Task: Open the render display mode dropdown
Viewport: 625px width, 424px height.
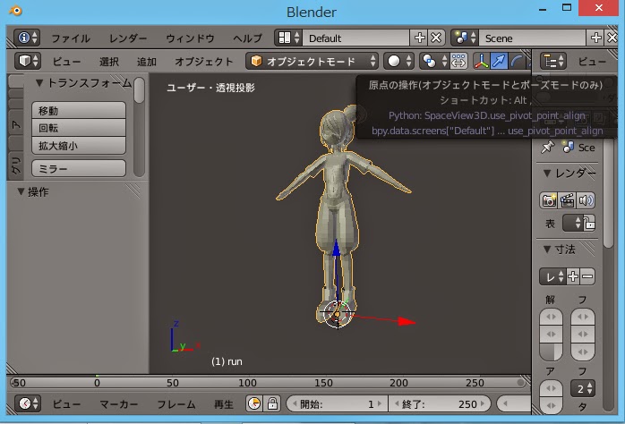Action: coord(573,223)
